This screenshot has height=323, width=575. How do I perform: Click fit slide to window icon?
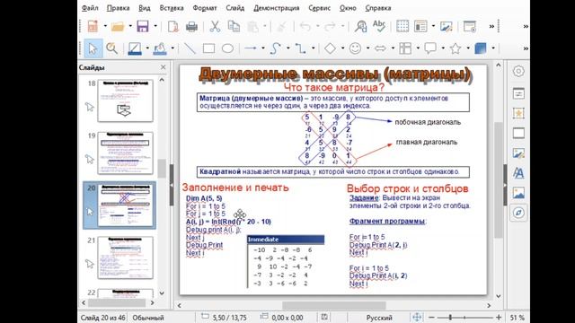pyautogui.click(x=417, y=317)
